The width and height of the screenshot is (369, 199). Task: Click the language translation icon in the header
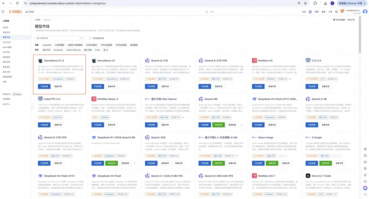click(x=337, y=12)
